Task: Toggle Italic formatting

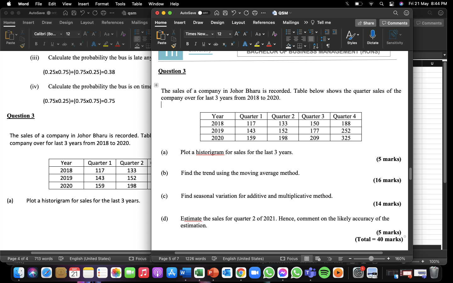Action: (x=195, y=44)
